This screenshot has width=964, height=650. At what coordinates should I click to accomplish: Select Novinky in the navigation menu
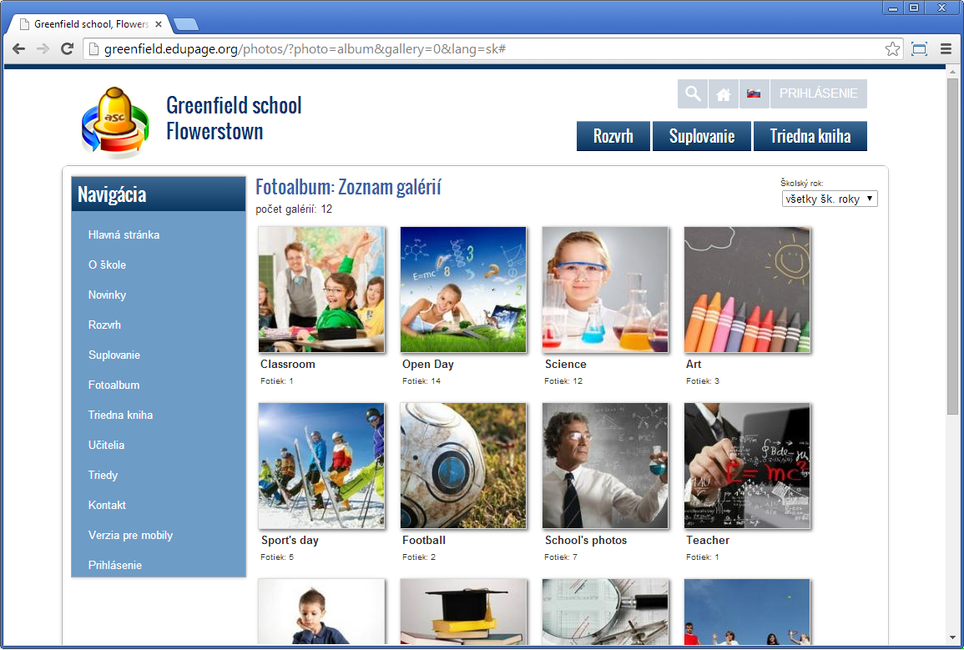click(107, 295)
